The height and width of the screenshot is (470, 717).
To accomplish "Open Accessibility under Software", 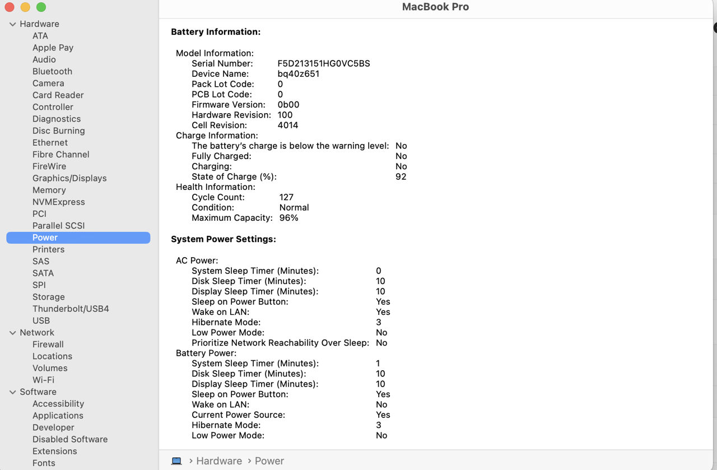I will [58, 404].
